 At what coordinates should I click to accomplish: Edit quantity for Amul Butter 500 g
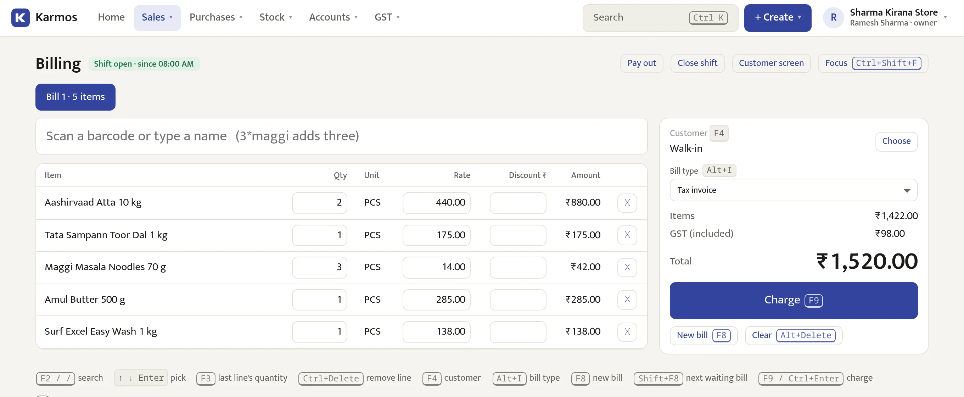(x=319, y=299)
